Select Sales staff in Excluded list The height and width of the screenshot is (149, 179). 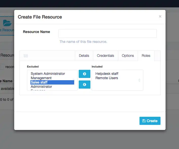point(39,82)
